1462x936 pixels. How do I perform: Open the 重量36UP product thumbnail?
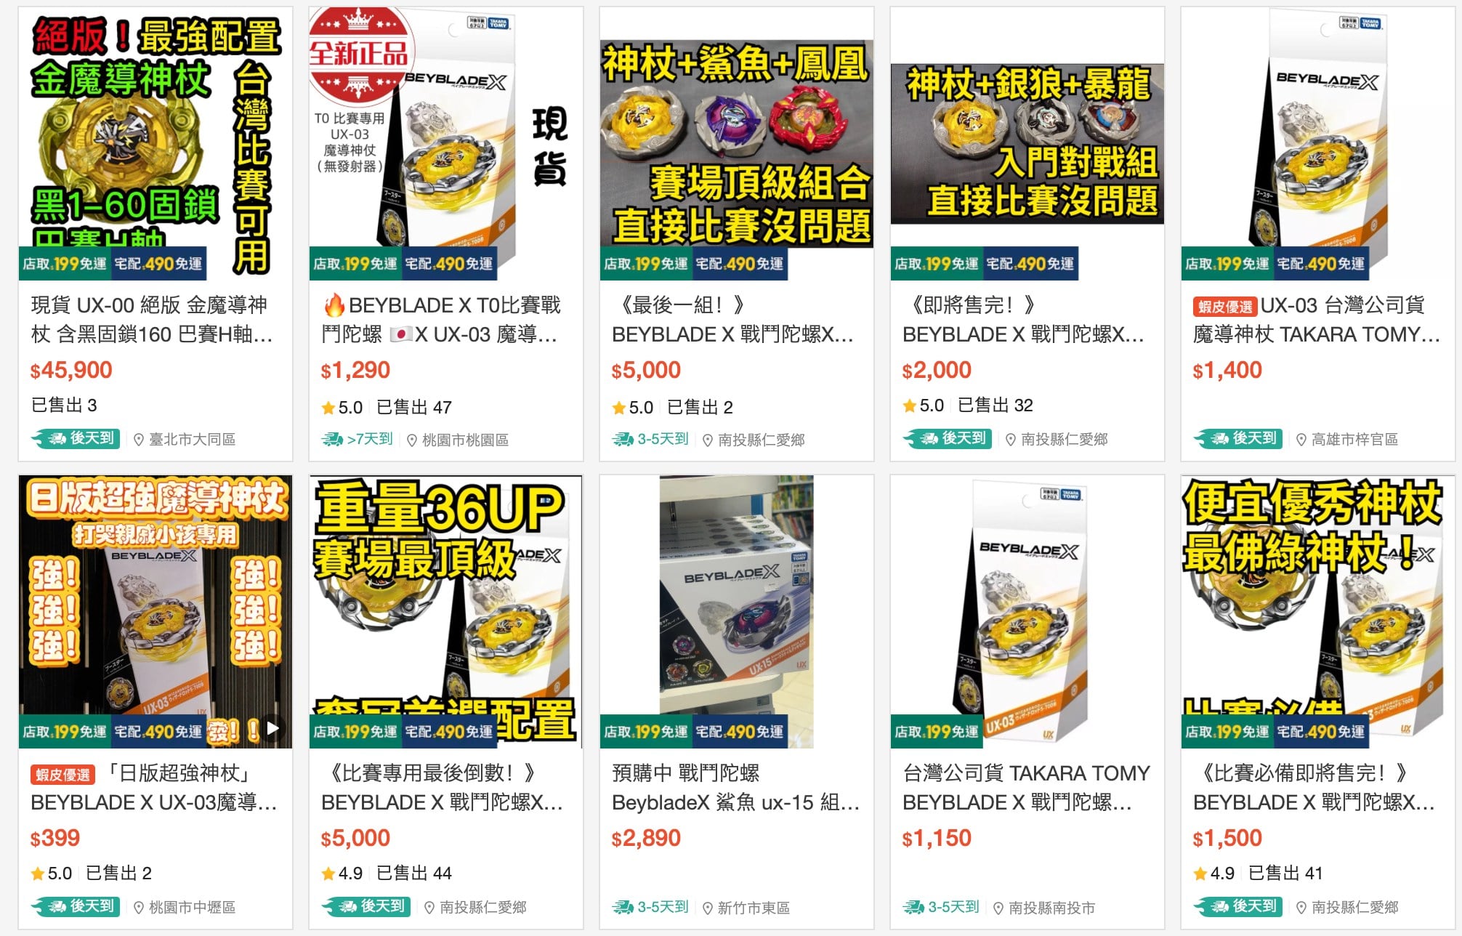(x=446, y=611)
